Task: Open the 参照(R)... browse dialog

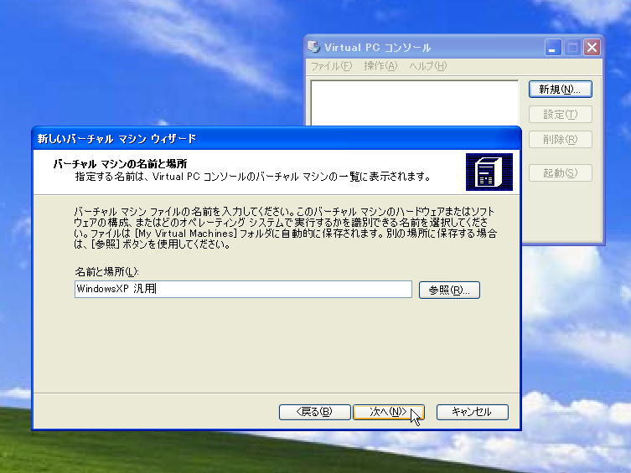Action: (449, 290)
